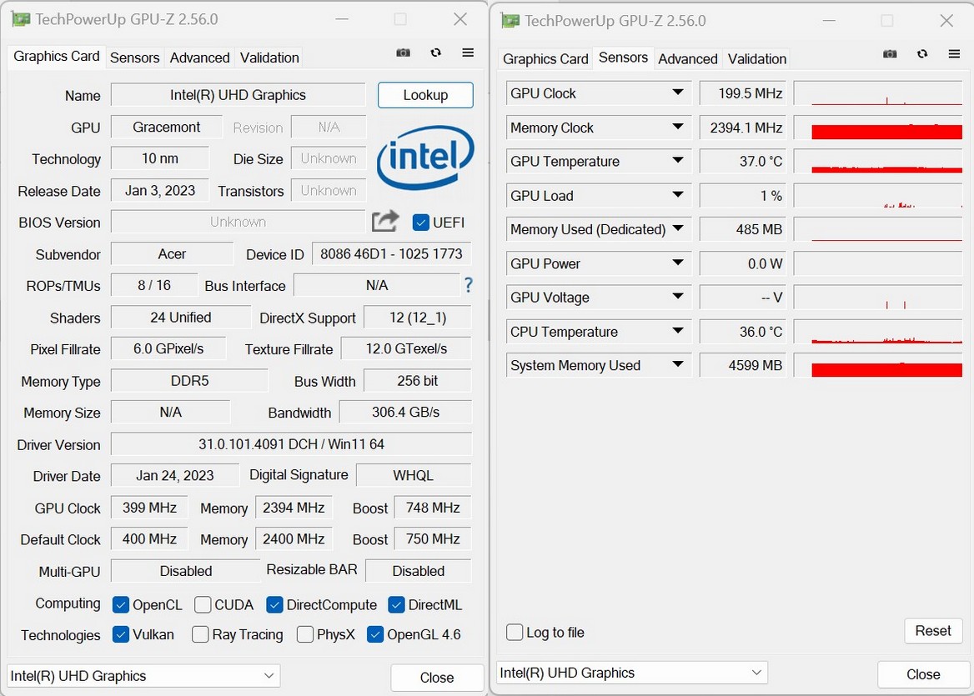Click the 199.5 MHz GPU Clock reading
Image resolution: width=974 pixels, height=696 pixels.
click(742, 93)
